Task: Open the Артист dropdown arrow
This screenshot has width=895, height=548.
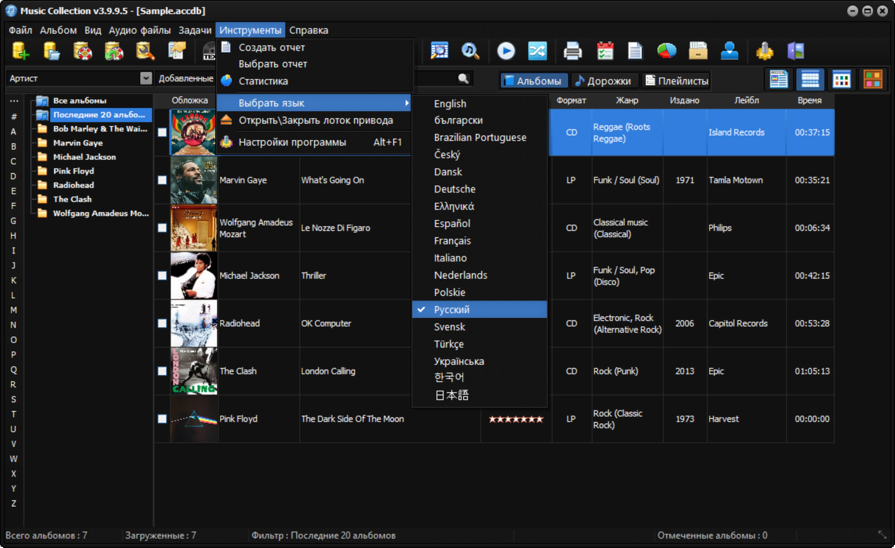Action: coord(146,78)
